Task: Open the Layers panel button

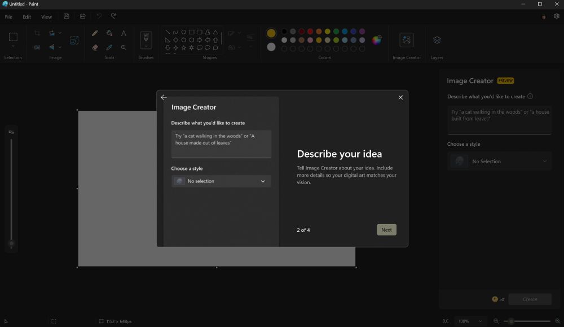Action: 437,40
